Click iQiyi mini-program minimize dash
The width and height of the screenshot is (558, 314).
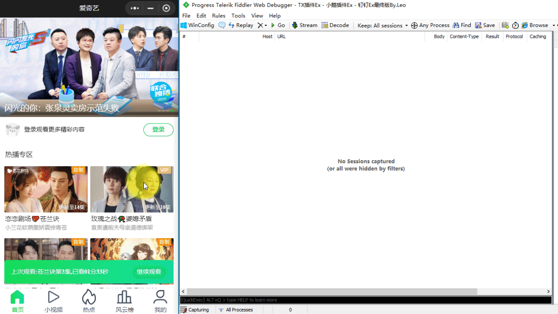pyautogui.click(x=150, y=8)
